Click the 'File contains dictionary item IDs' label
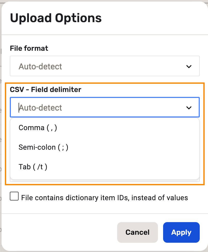 point(105,198)
